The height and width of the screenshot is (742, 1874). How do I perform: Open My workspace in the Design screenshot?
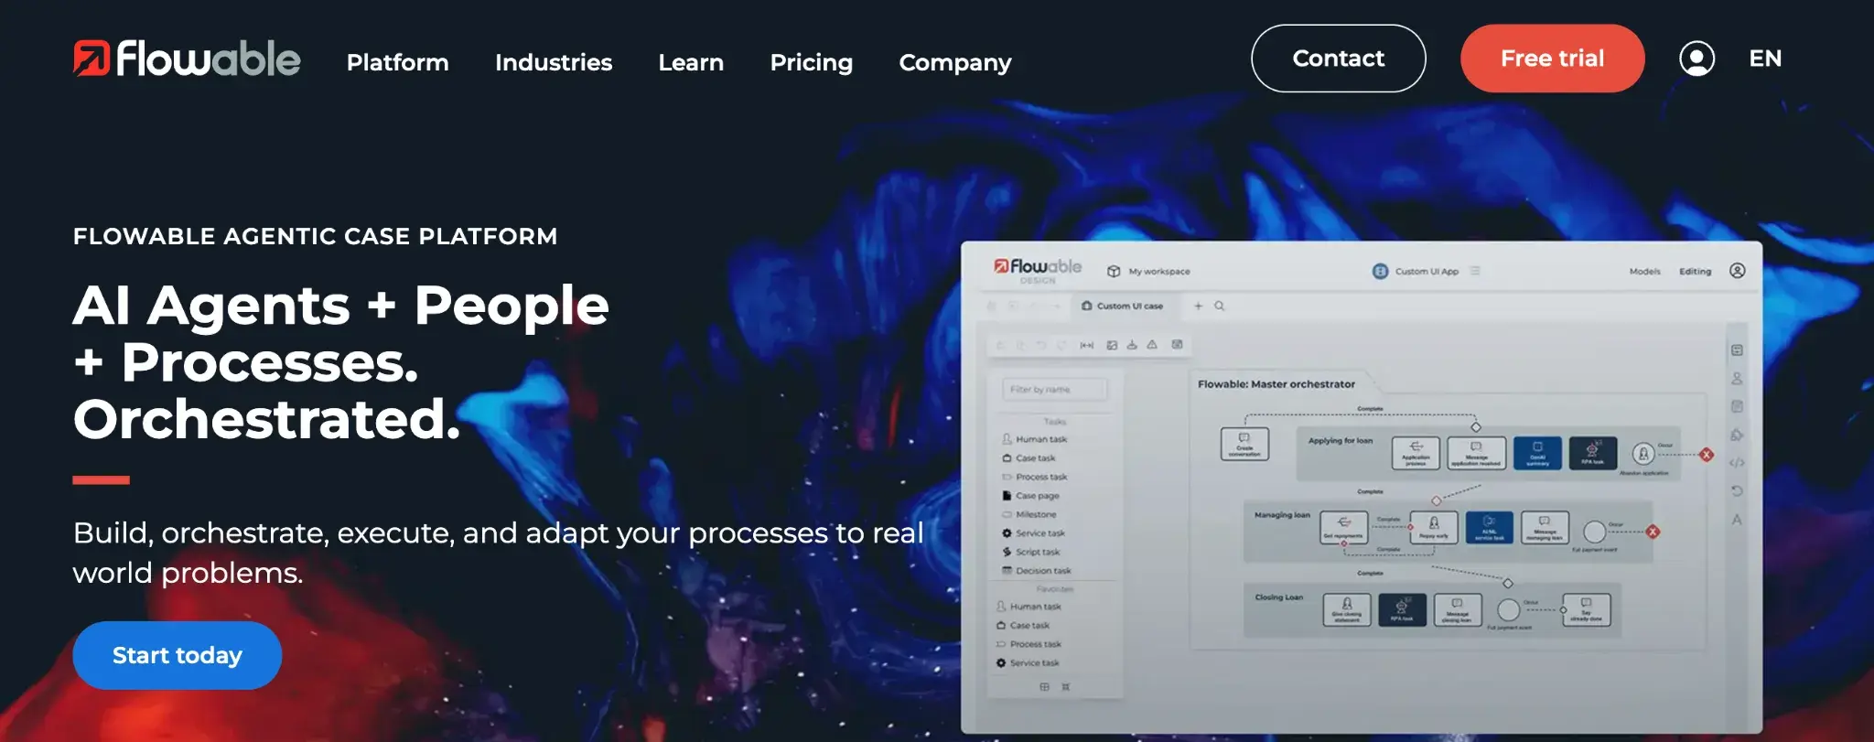pyautogui.click(x=1149, y=272)
